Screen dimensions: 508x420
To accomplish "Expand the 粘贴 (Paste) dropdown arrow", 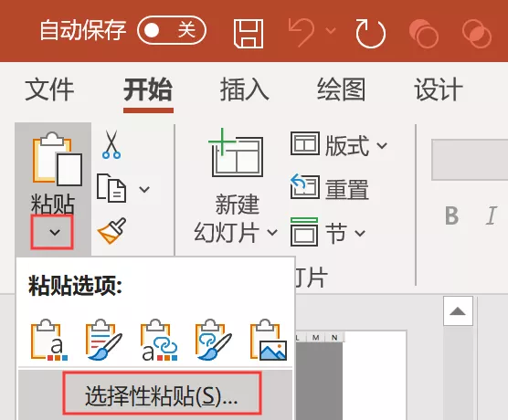I will (x=52, y=232).
